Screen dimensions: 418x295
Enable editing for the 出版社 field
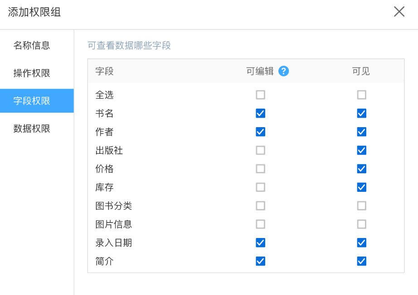[260, 150]
